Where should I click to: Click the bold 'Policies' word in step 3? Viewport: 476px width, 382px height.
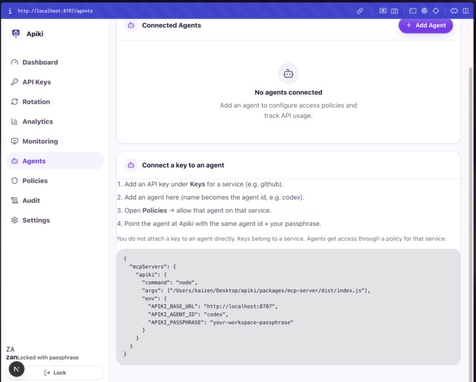point(155,211)
